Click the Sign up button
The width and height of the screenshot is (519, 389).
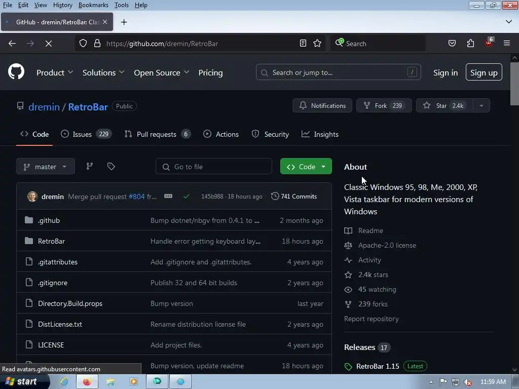click(484, 72)
